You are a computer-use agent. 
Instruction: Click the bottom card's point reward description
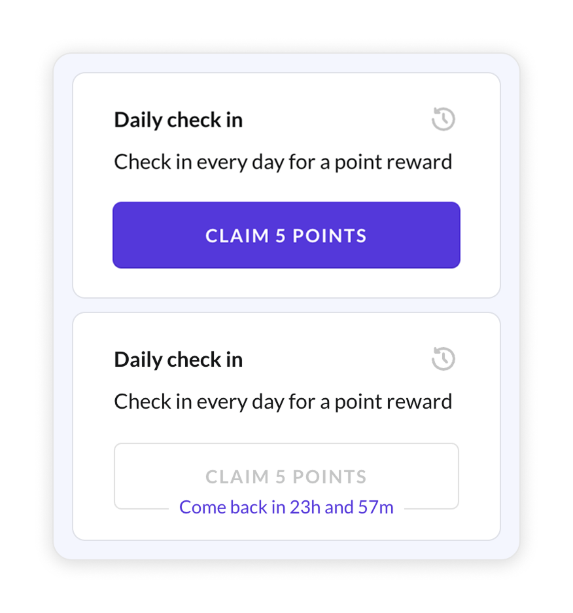click(283, 401)
